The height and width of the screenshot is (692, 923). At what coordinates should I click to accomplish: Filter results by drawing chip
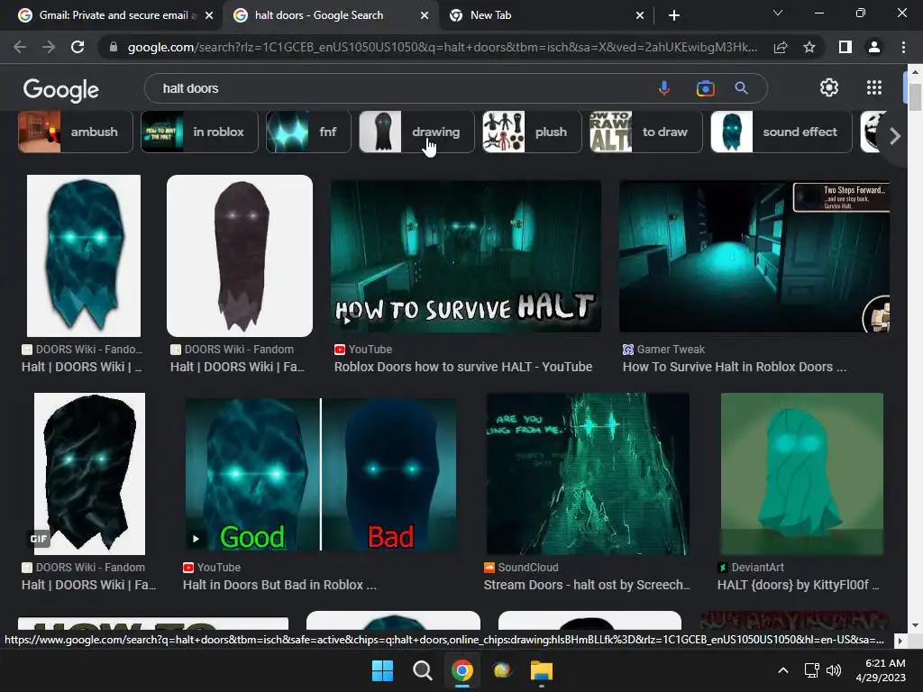pyautogui.click(x=416, y=132)
